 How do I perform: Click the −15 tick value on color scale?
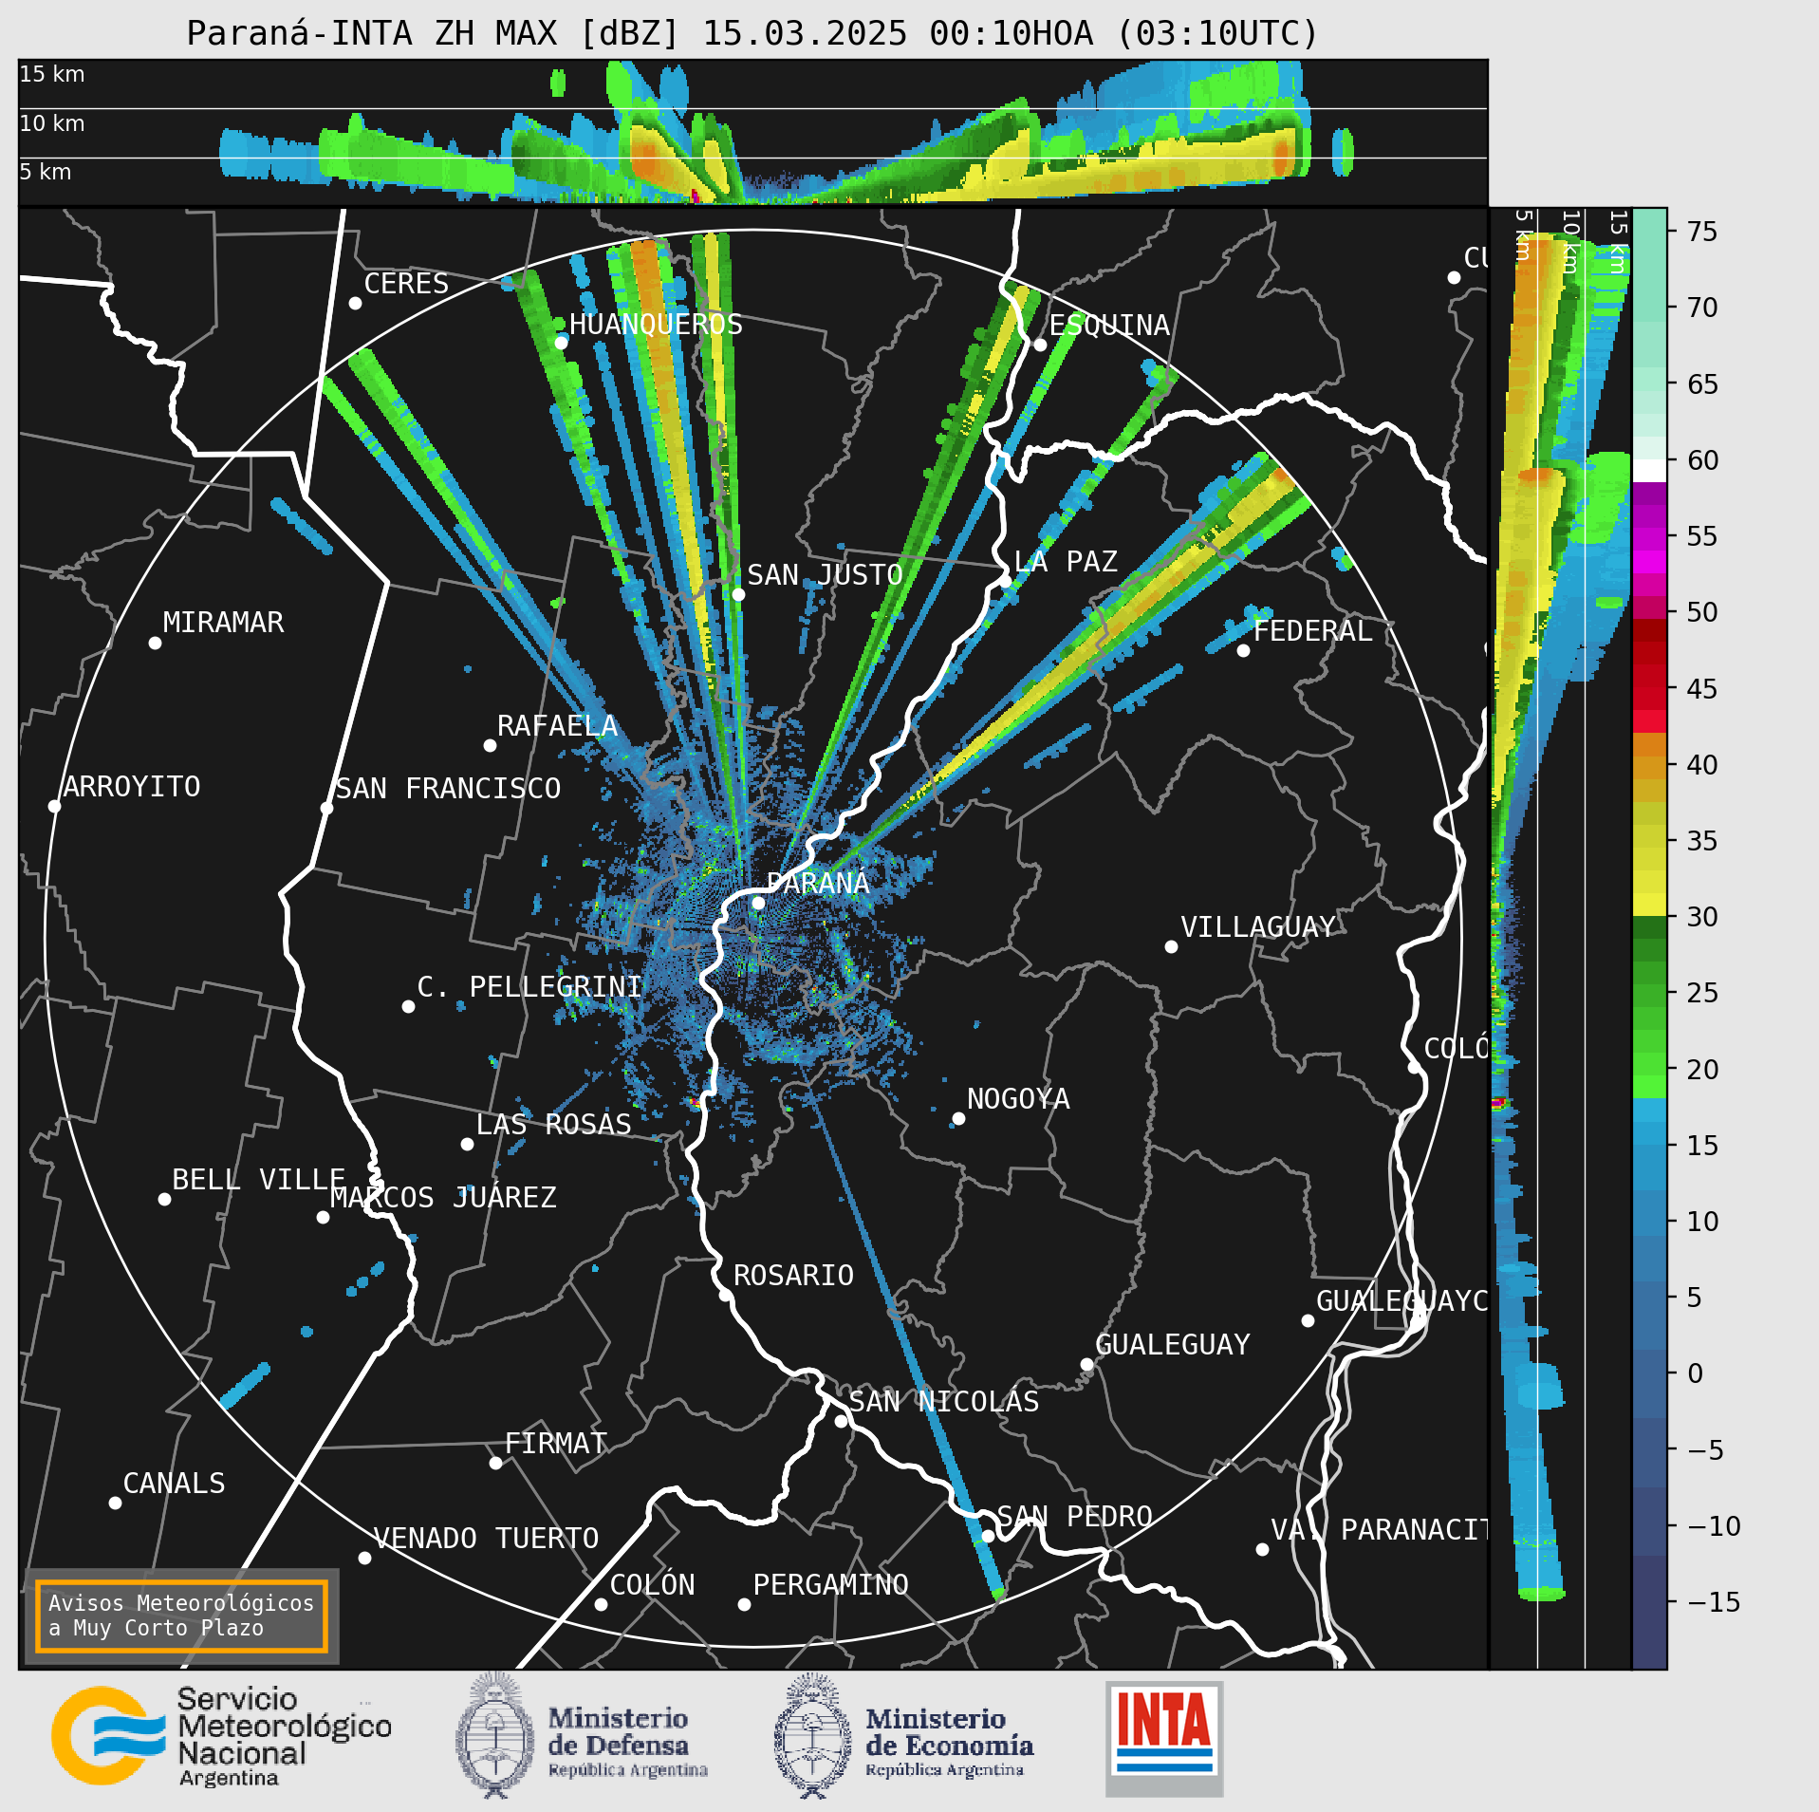[1714, 1602]
